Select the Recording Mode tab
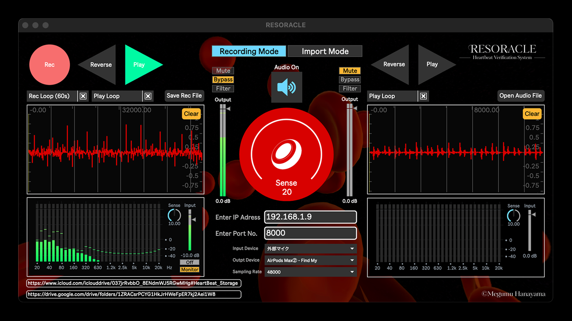This screenshot has height=321, width=572. (249, 51)
